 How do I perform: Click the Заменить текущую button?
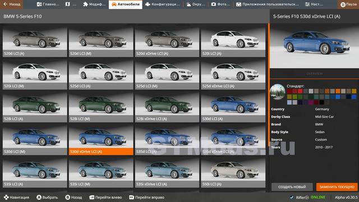[337, 187]
